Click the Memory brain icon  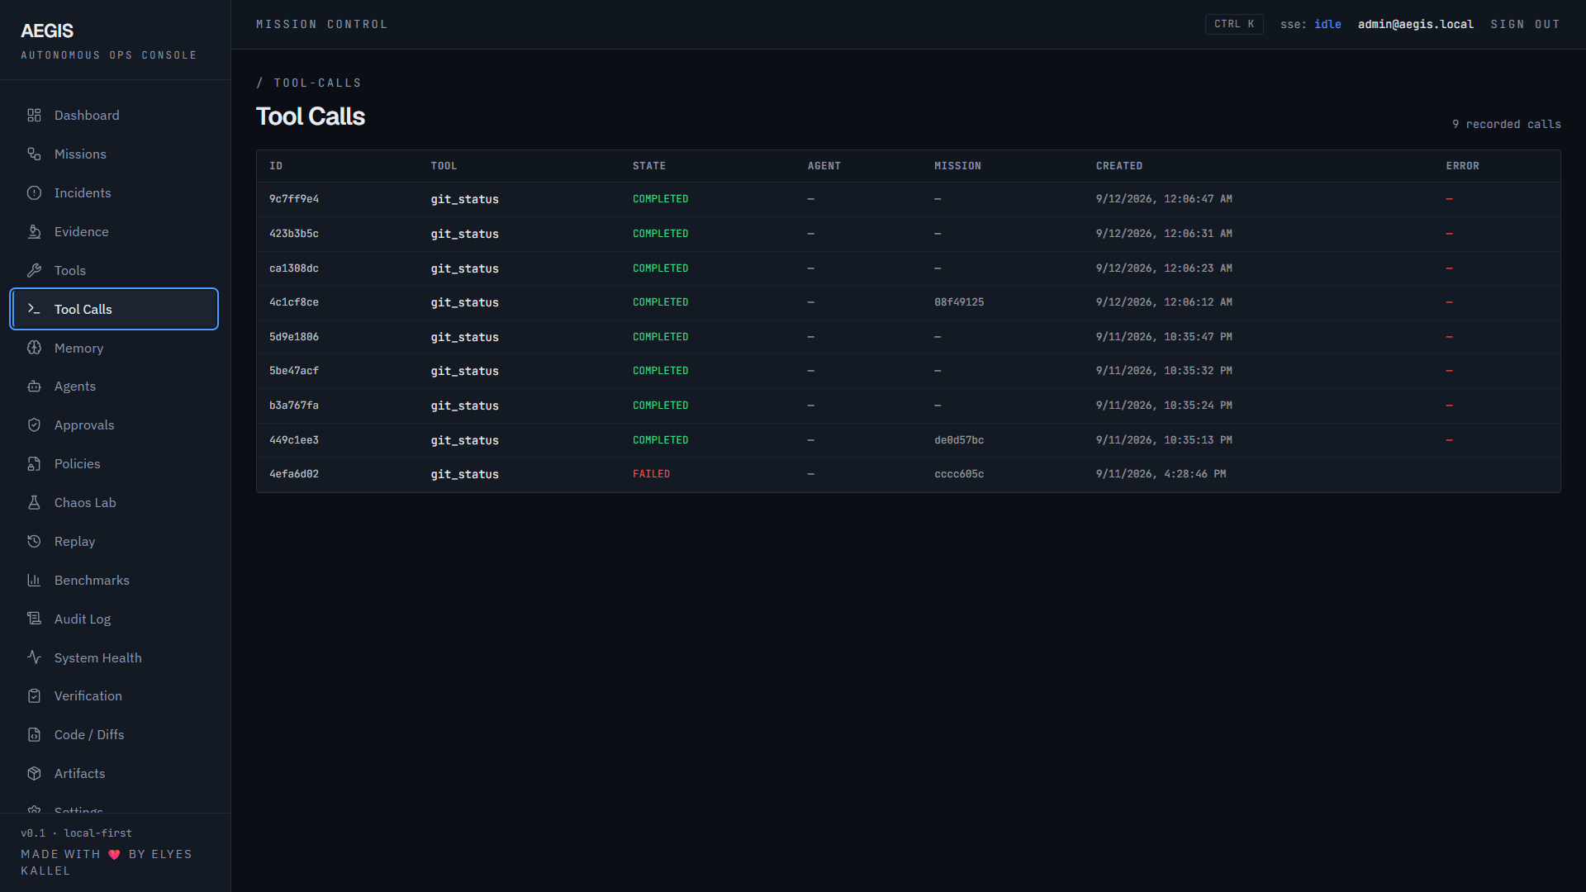point(34,348)
